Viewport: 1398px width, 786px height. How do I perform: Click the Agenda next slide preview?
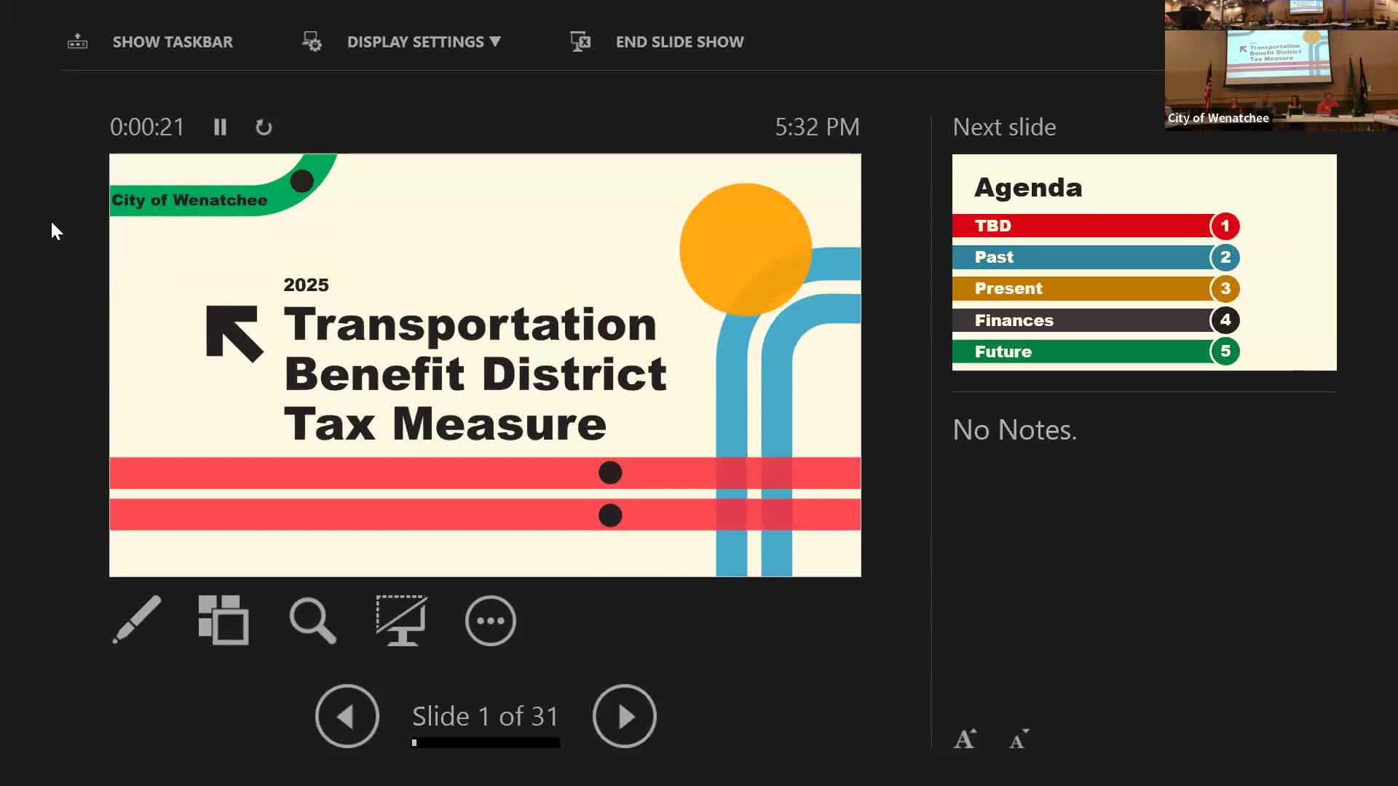pos(1144,262)
